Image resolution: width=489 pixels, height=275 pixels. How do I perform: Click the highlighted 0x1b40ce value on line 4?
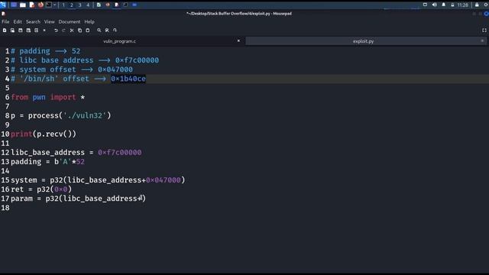click(x=128, y=79)
